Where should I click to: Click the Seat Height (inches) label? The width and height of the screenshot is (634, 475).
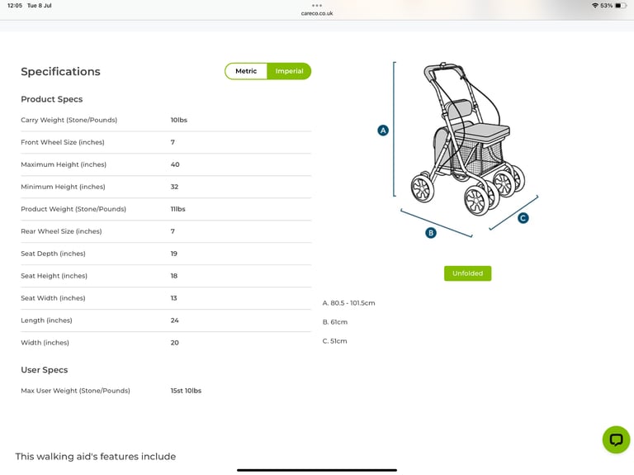(x=54, y=276)
